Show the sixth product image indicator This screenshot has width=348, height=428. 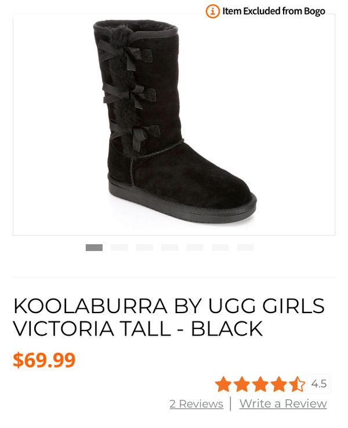pos(220,248)
